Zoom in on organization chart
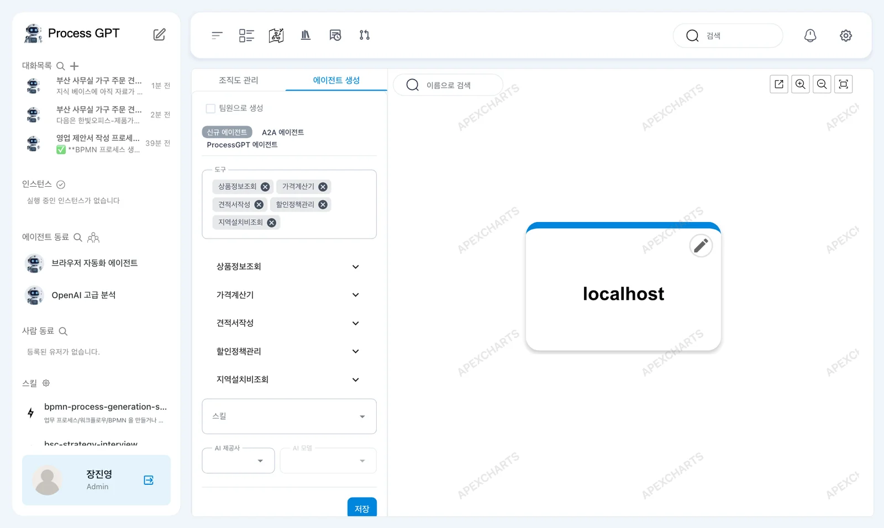Screen dimensions: 884x528 pyautogui.click(x=801, y=84)
